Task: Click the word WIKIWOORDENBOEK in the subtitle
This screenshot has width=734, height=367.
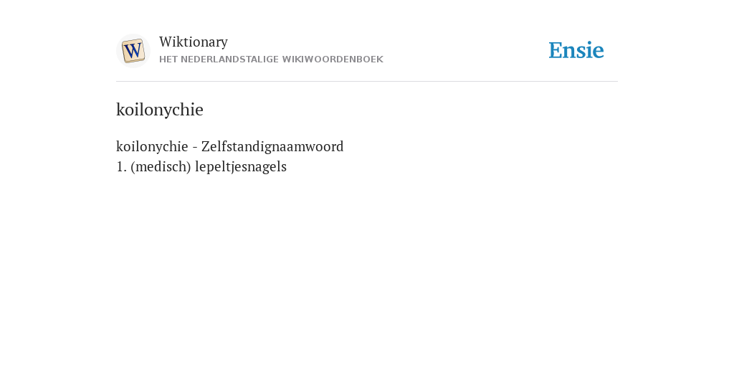Action: pyautogui.click(x=333, y=59)
